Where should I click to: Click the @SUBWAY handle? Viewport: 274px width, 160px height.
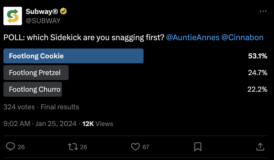43,21
